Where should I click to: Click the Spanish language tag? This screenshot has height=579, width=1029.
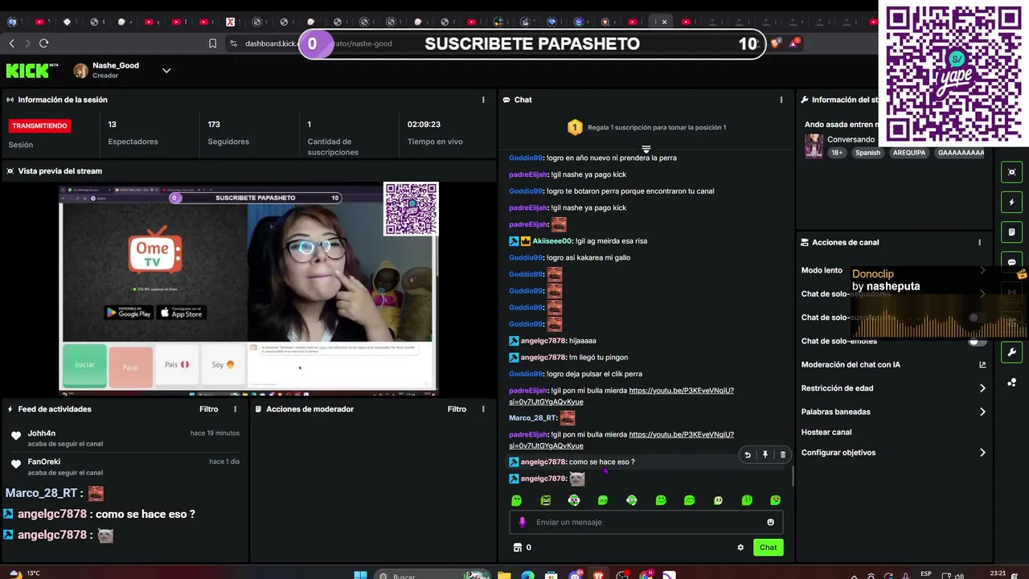click(867, 153)
